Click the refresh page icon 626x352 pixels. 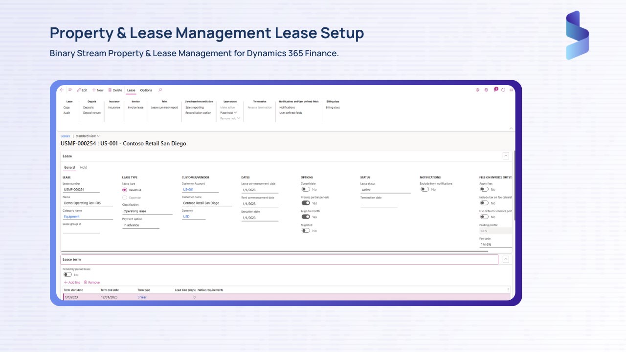(503, 90)
